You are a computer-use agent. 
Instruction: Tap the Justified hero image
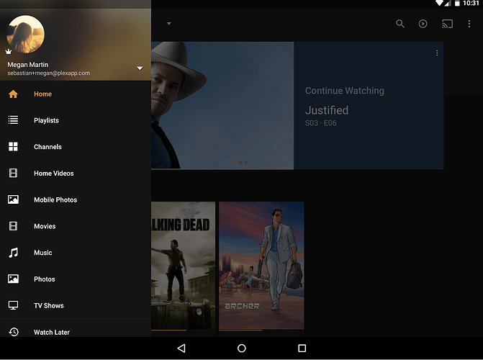coord(222,105)
